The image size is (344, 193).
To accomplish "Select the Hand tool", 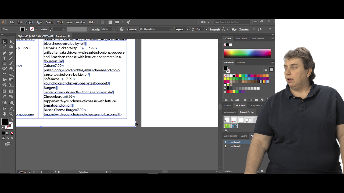I will pos(5,114).
